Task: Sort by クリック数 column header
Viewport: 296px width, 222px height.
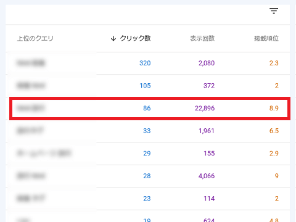Action: [x=135, y=38]
